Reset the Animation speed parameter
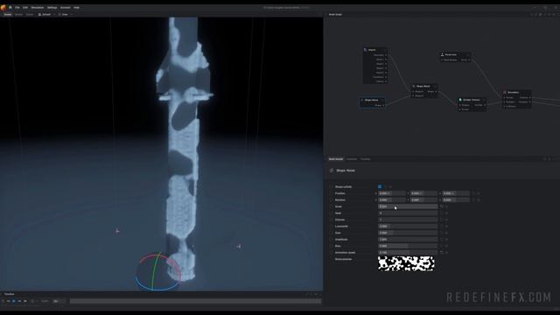This screenshot has width=560, height=315. point(442,253)
